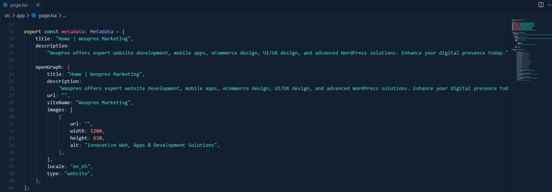Screen dimensions: 552x192
Task: Click line number 23 in the gutter
Action: [11, 67]
